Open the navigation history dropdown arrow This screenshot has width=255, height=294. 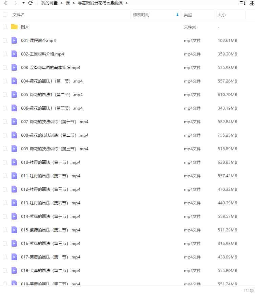[x=24, y=3]
